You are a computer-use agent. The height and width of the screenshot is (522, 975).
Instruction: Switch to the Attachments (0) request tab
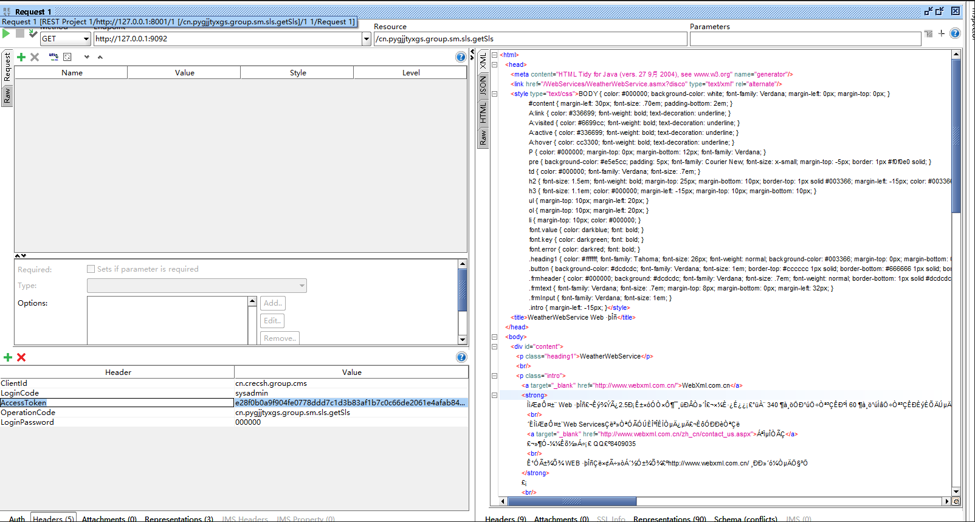[x=109, y=518]
